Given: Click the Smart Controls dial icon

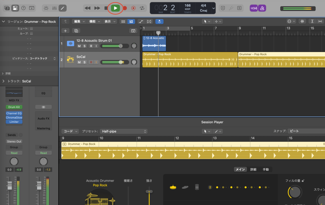Looking at the screenshot, I should coord(46,8).
